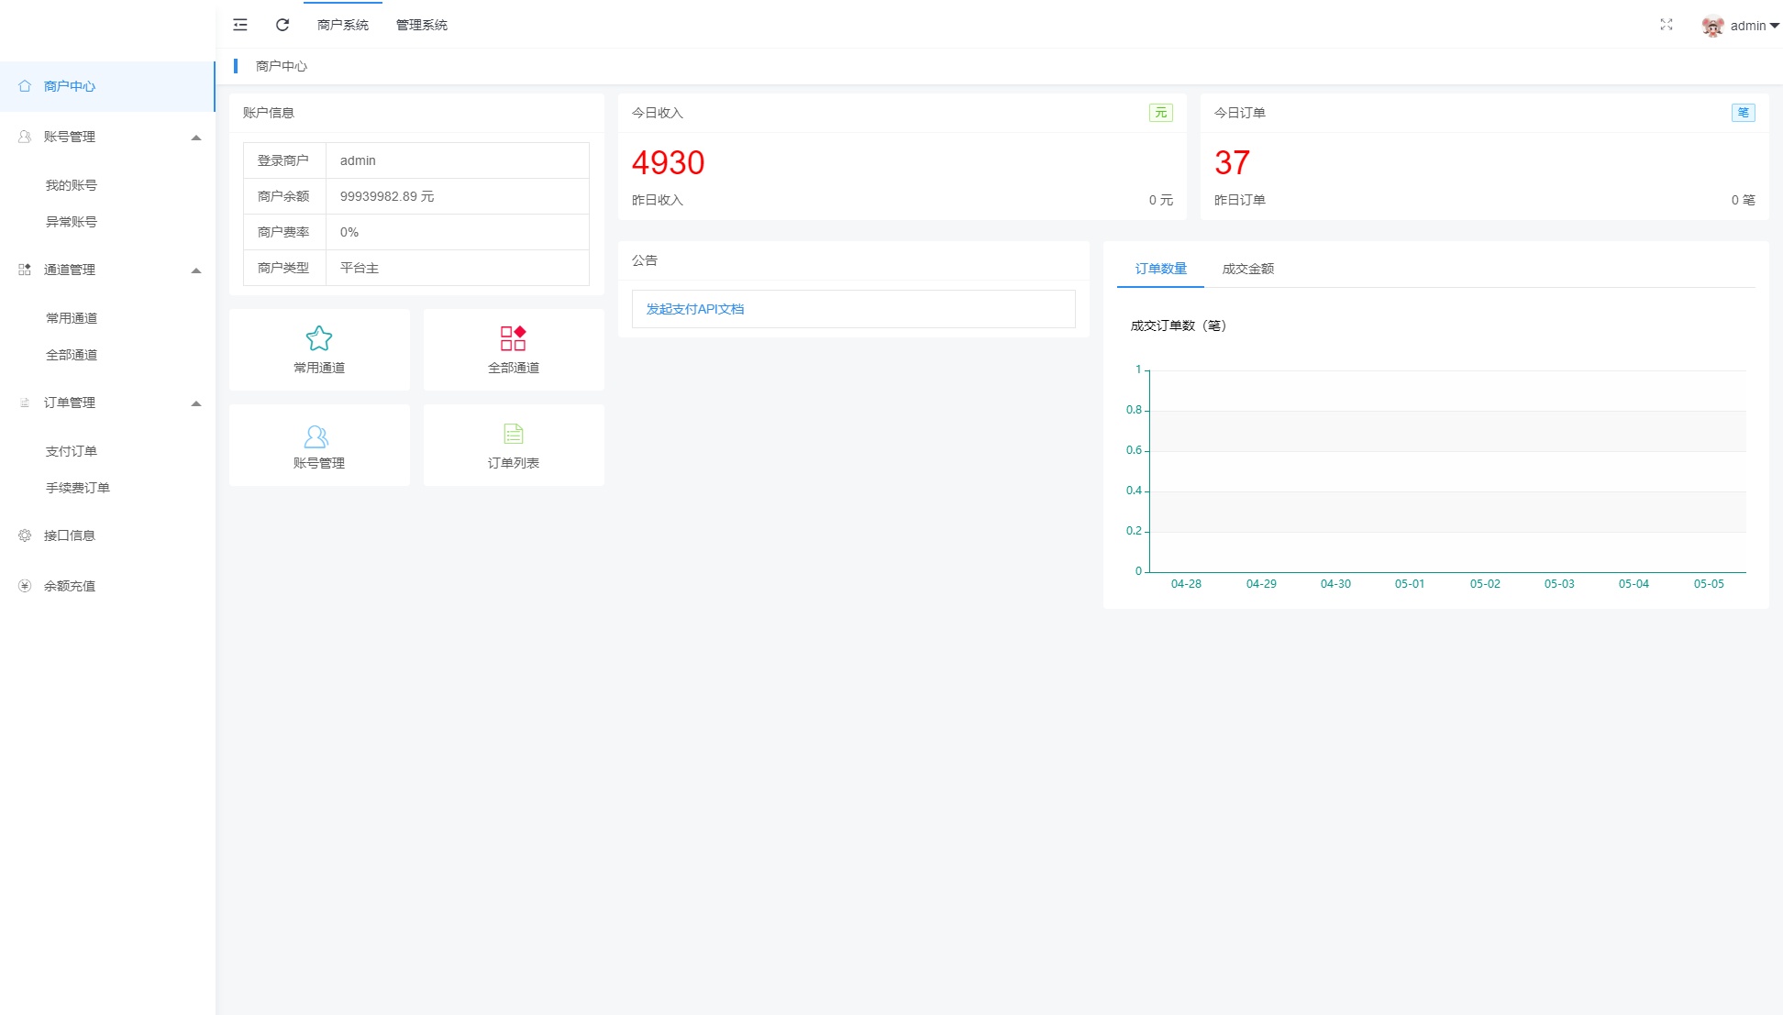This screenshot has width=1783, height=1015.
Task: Open 全部通道 grid icon shortcut
Action: pyautogui.click(x=513, y=338)
